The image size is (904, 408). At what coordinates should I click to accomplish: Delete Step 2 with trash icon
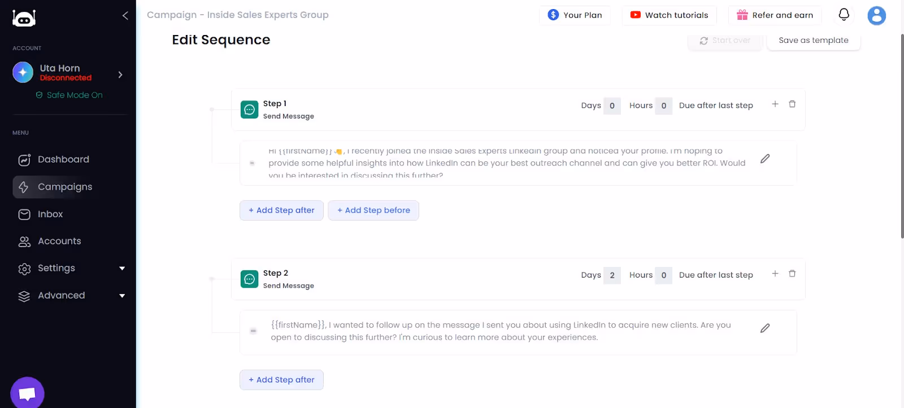[792, 274]
